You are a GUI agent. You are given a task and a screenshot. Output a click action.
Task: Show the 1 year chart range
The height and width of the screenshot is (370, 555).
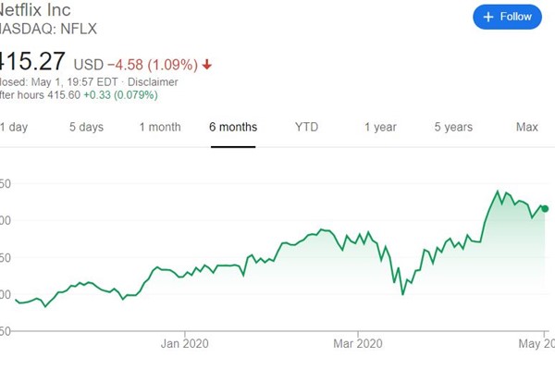380,127
